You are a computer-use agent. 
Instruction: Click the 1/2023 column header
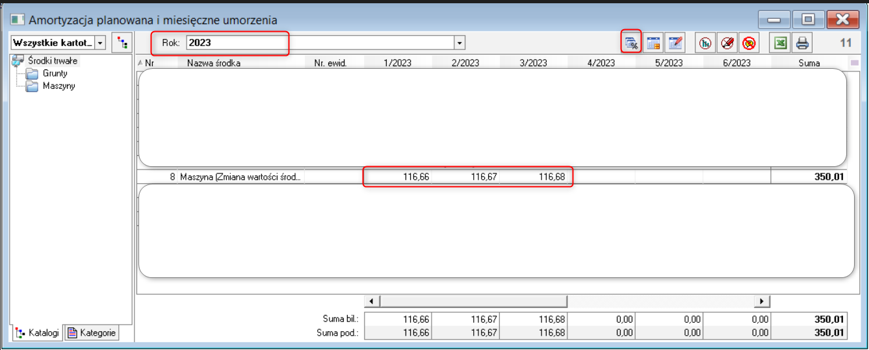tap(398, 63)
